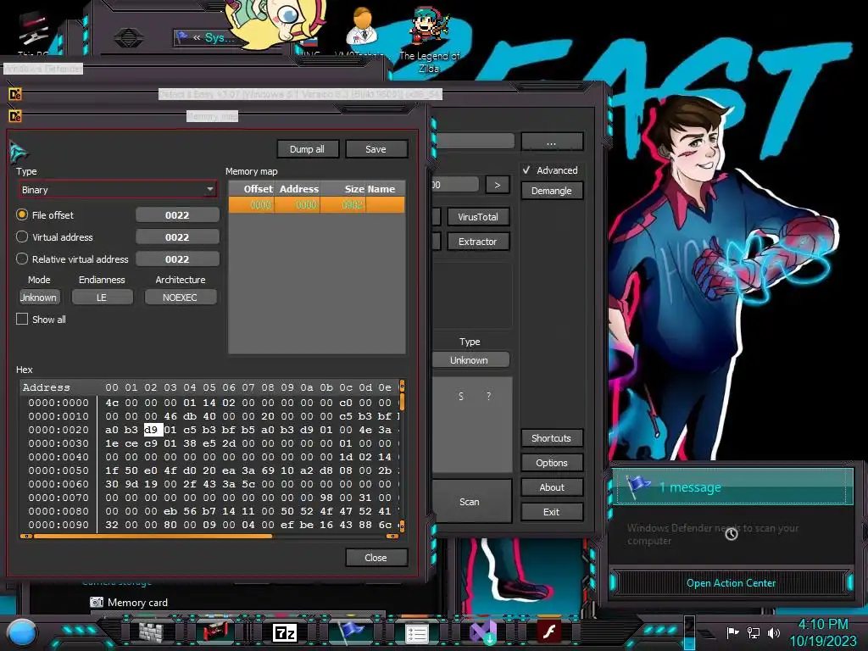Click the Relative virtual address value field
This screenshot has height=651, width=868.
coord(177,259)
